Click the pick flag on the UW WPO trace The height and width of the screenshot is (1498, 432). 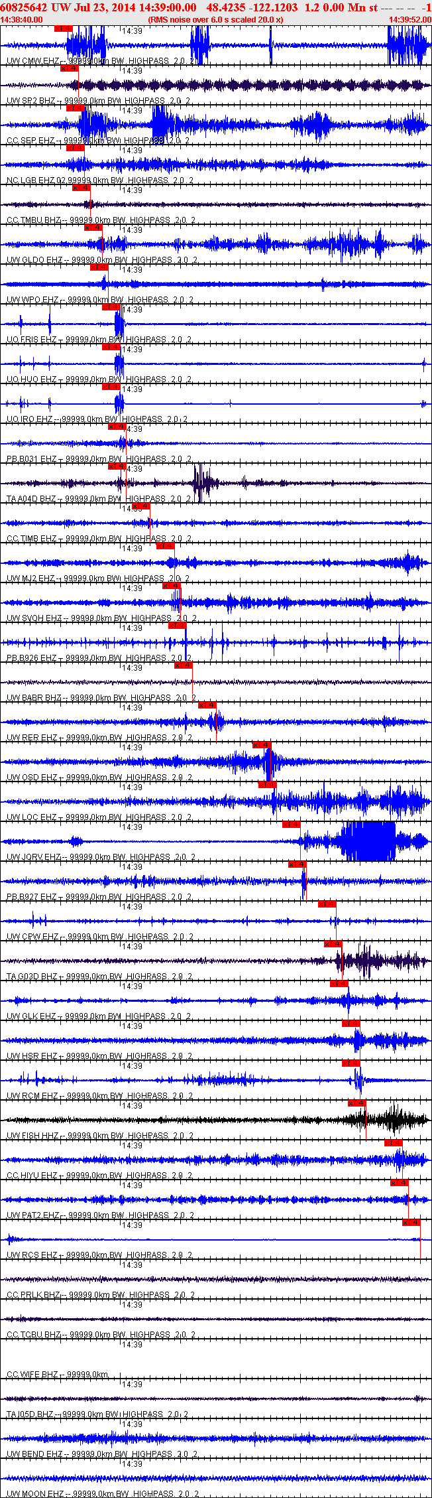[99, 267]
